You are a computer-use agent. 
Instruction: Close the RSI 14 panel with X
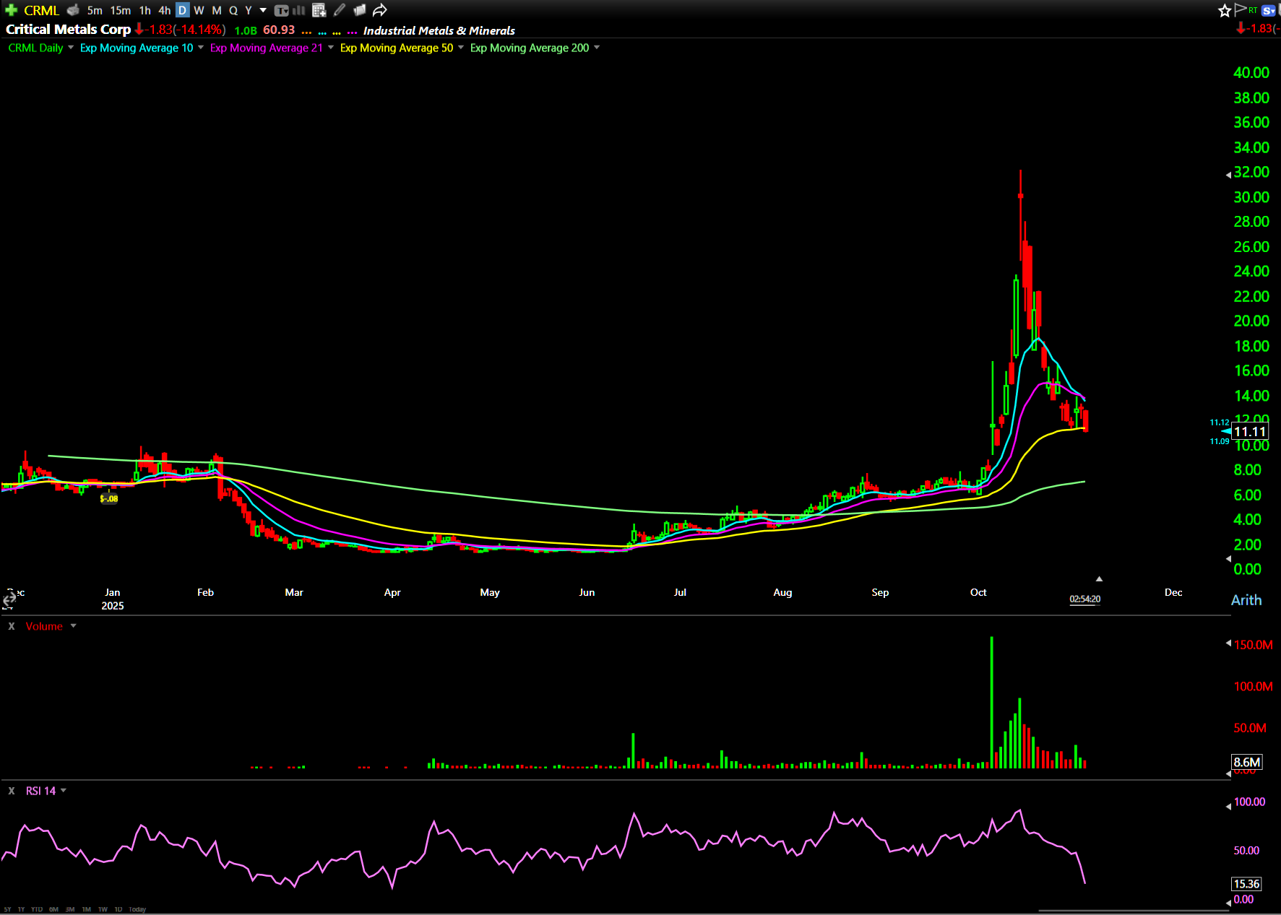coord(12,791)
